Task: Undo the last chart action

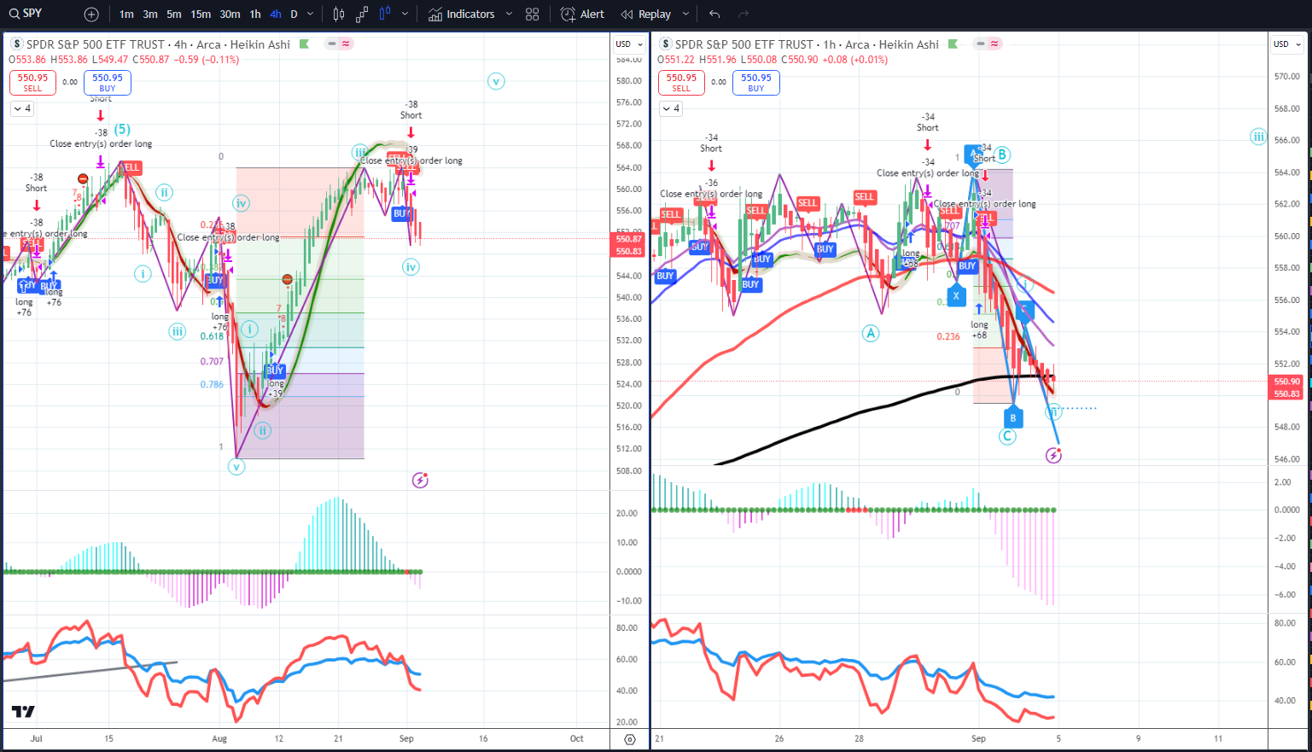Action: [714, 15]
